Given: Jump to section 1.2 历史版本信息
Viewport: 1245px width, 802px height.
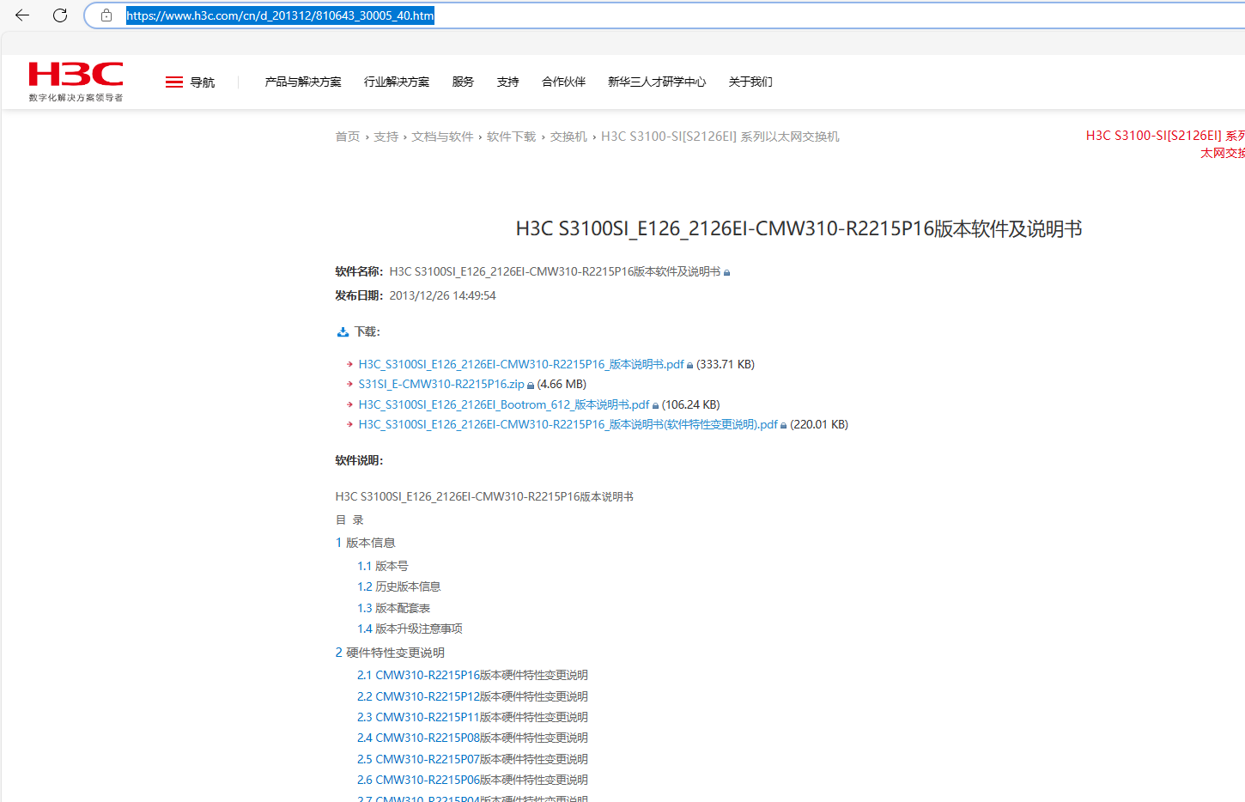Looking at the screenshot, I should tap(399, 587).
